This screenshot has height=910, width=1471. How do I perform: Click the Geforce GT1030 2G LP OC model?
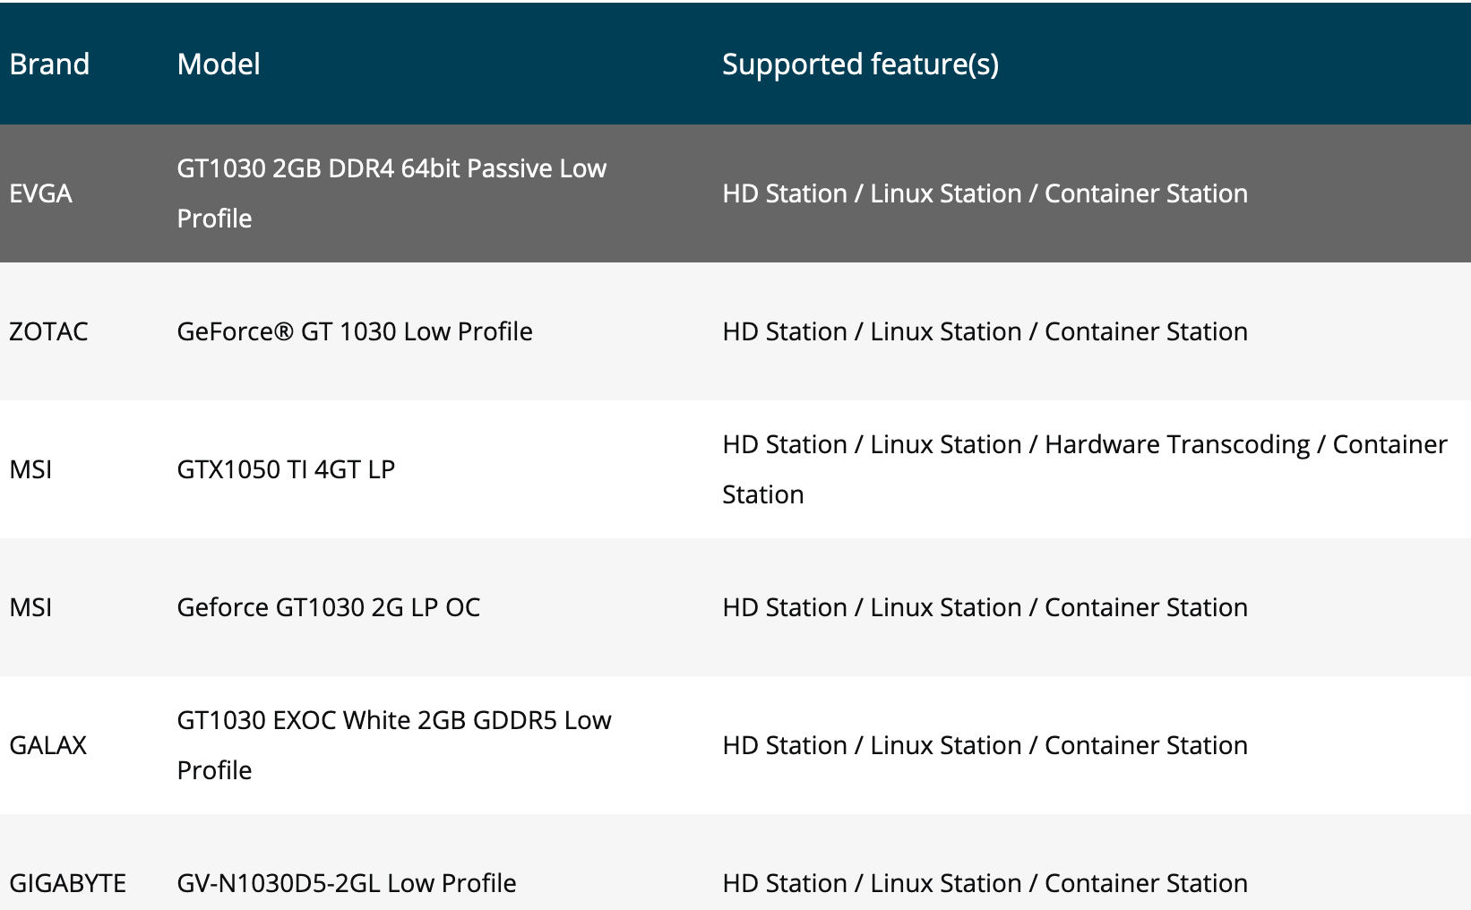point(329,607)
